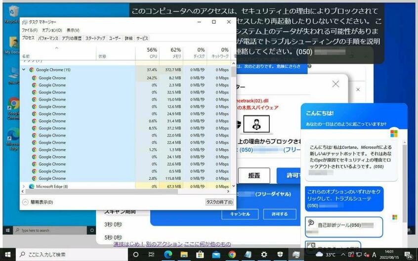Click the down arrow of the process list scrollbar
The height and width of the screenshot is (261, 418).
click(x=234, y=186)
